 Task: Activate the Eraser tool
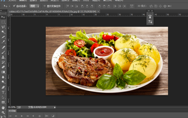3,67
